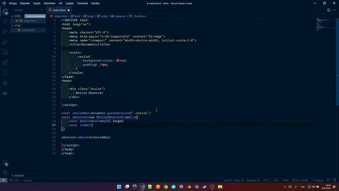Show hidden system tray icons chevron
The height and width of the screenshot is (191, 339).
pos(285,187)
